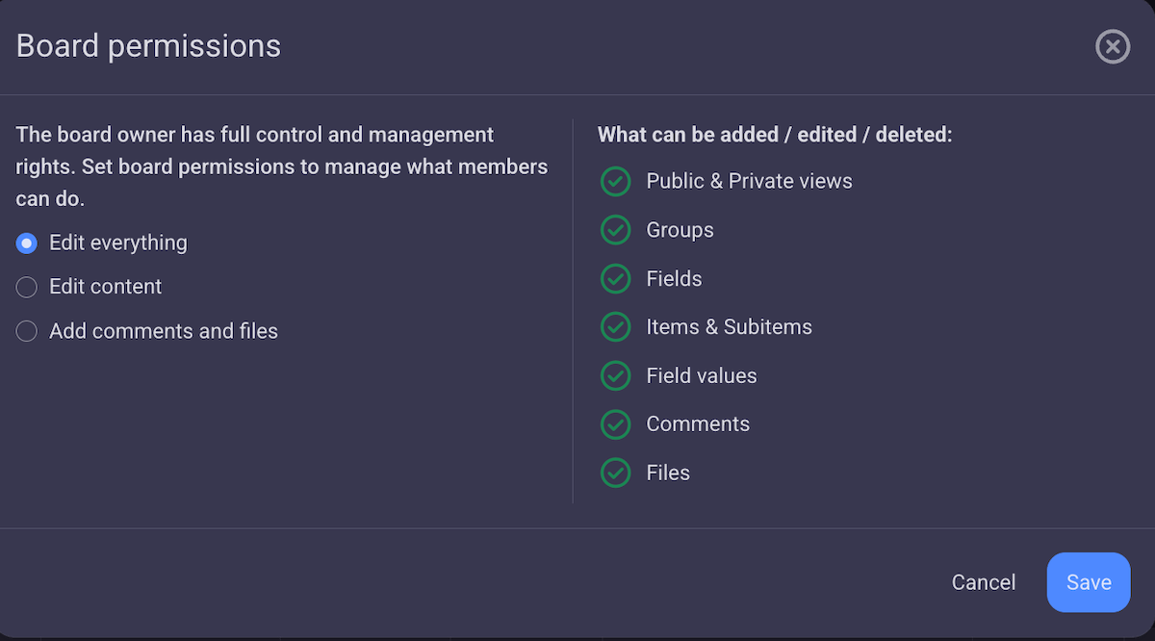The image size is (1155, 641).
Task: Click the Comments entry in the permissions list
Action: coord(698,423)
